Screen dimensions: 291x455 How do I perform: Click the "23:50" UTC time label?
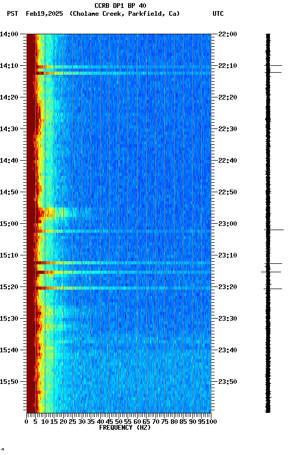(x=228, y=382)
